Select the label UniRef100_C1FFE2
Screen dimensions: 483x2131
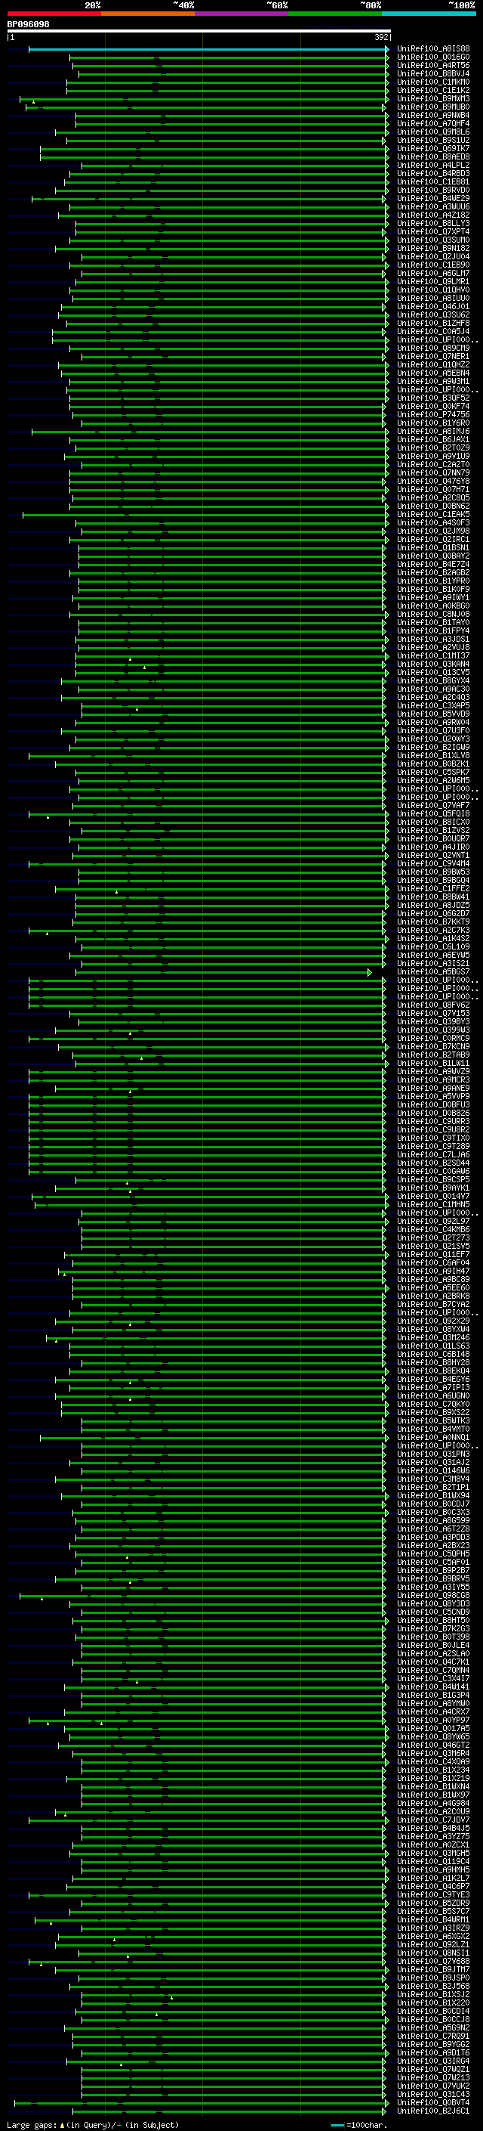click(x=433, y=888)
